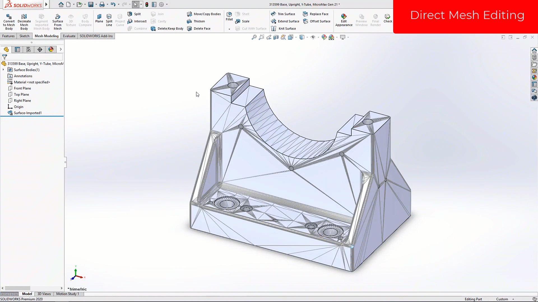Switch to the Features tab
Image resolution: width=538 pixels, height=302 pixels.
[x=8, y=36]
